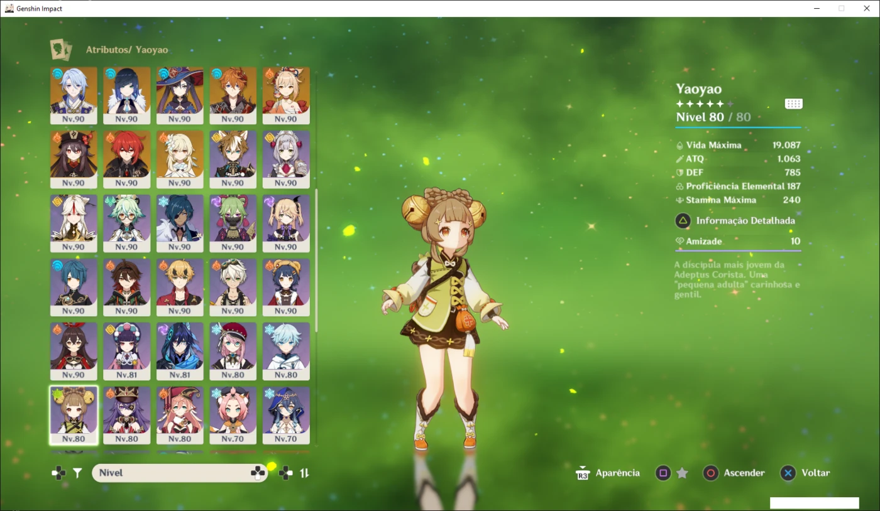
Task: Click the Yaoyao name heading
Action: click(699, 89)
